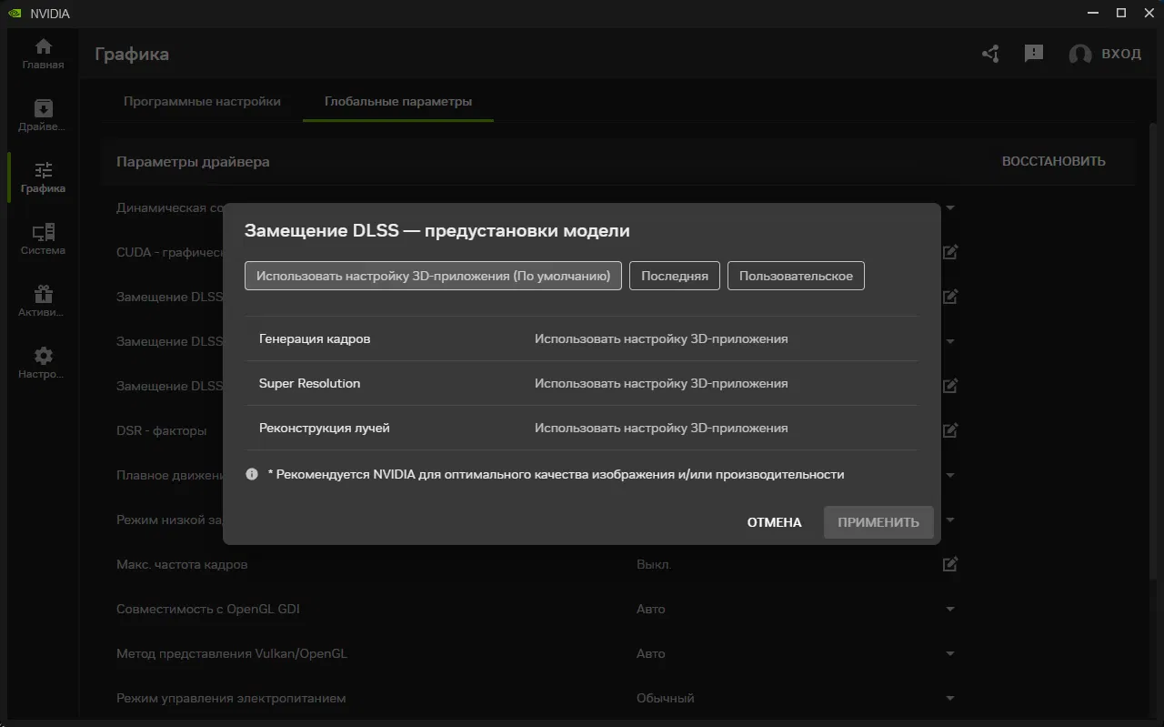Click the user avatar icon beside ВХОД
The width and height of the screenshot is (1164, 727).
pos(1080,55)
